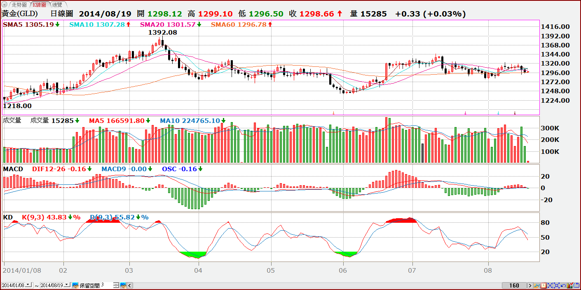Click the 保留空間 spinner arrows
Viewport: 581px width, 290px height.
116,285
